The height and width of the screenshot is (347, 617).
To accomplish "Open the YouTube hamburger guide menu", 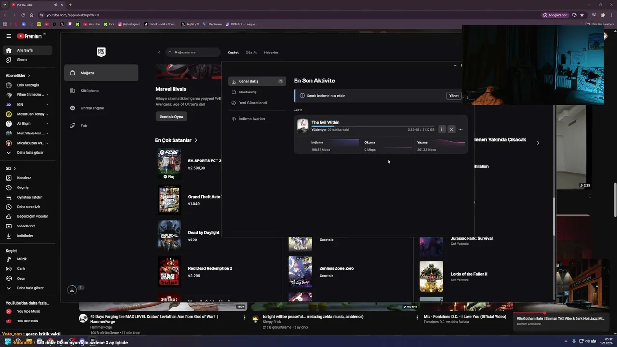I will [x=9, y=36].
